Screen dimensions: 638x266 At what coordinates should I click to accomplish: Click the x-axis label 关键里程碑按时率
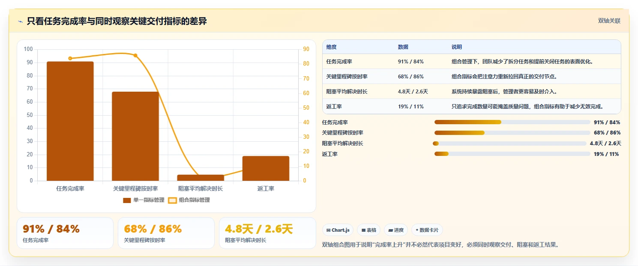pos(135,188)
